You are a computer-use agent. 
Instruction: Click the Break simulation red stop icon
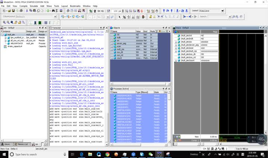(142, 11)
